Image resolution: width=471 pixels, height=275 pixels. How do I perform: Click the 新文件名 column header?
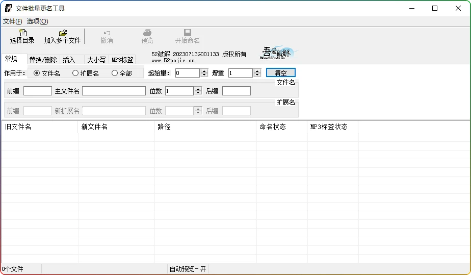click(116, 127)
